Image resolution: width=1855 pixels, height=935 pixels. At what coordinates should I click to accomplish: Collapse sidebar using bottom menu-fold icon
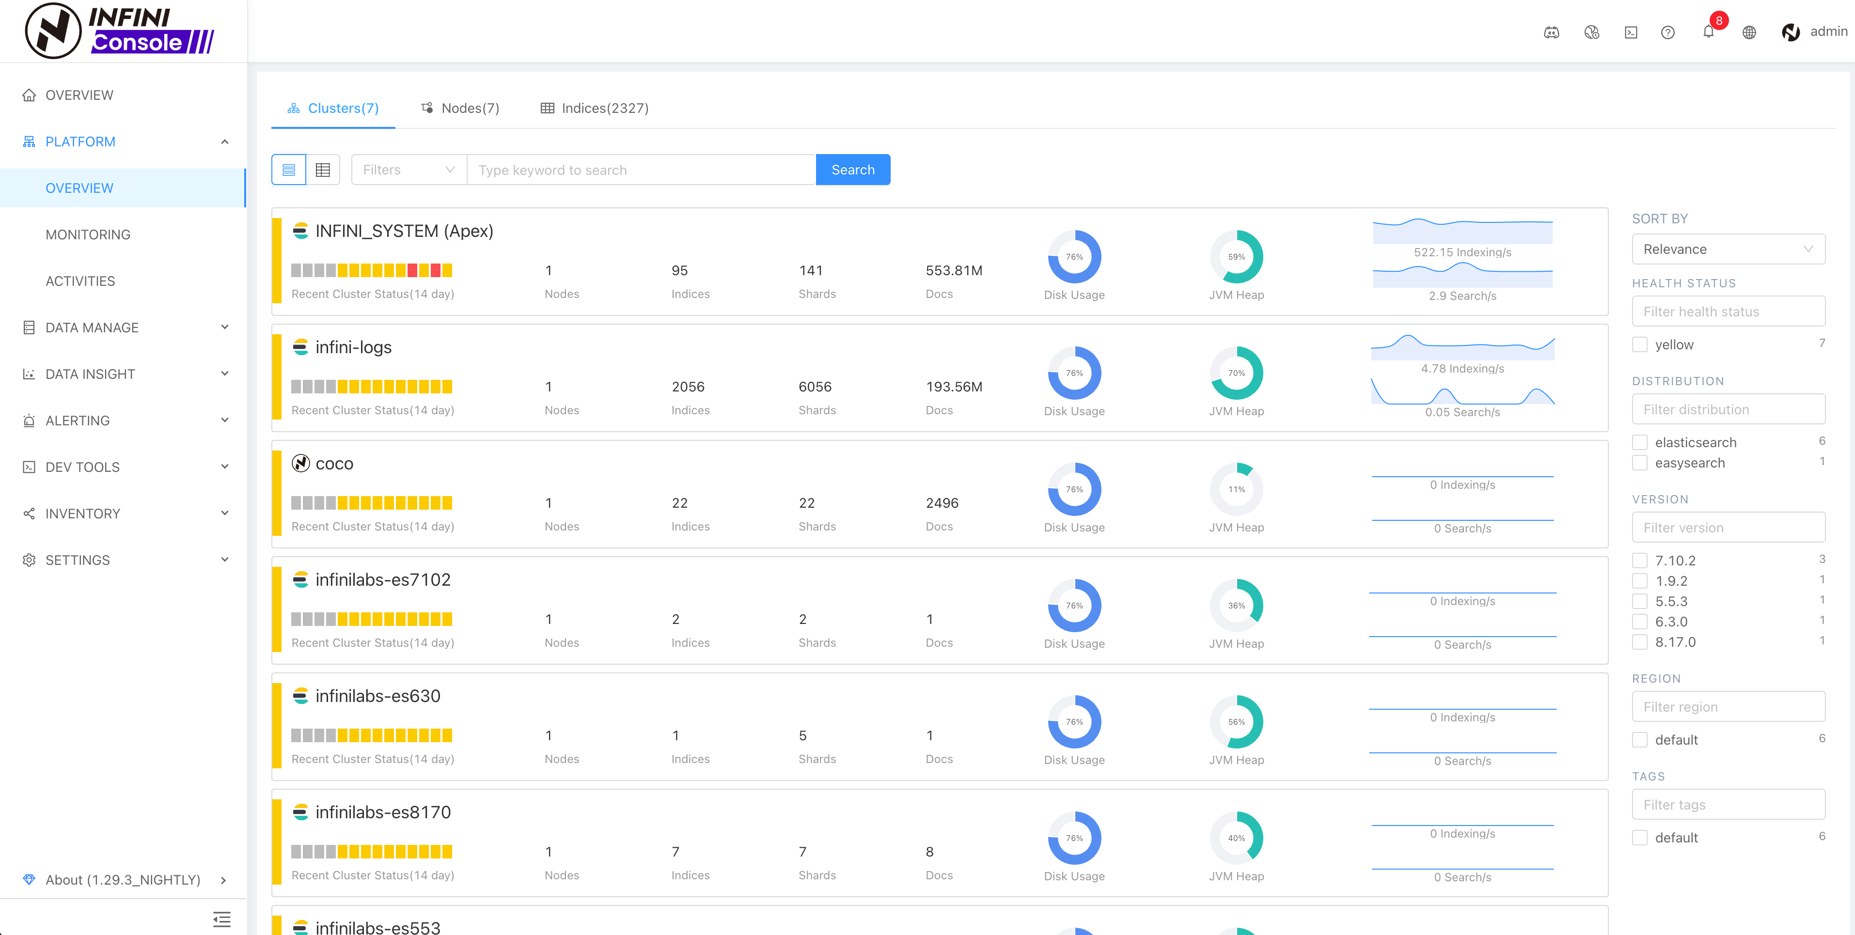(x=221, y=919)
